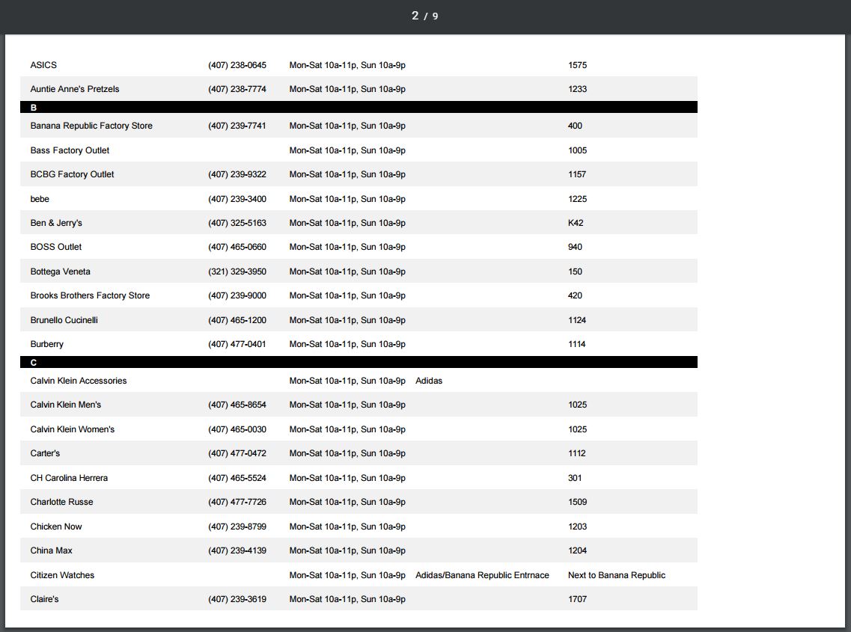Screen dimensions: 851x632
Task: Click the B section header bar
Action: [359, 108]
